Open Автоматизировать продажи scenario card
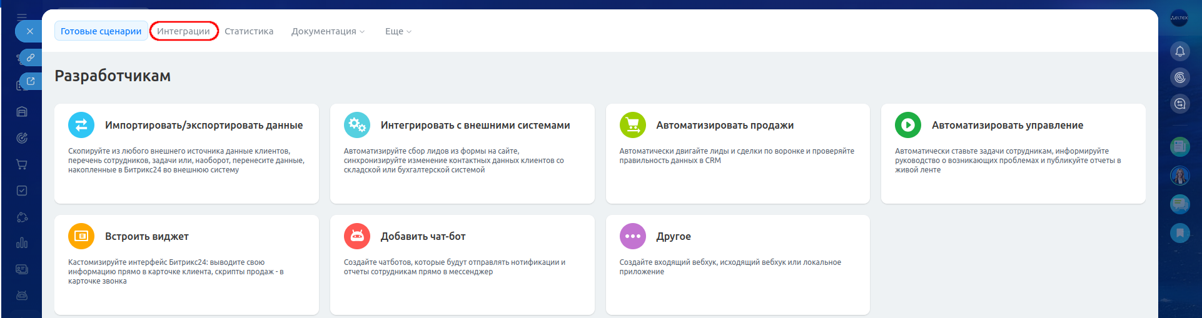1202x318 pixels. pos(737,154)
